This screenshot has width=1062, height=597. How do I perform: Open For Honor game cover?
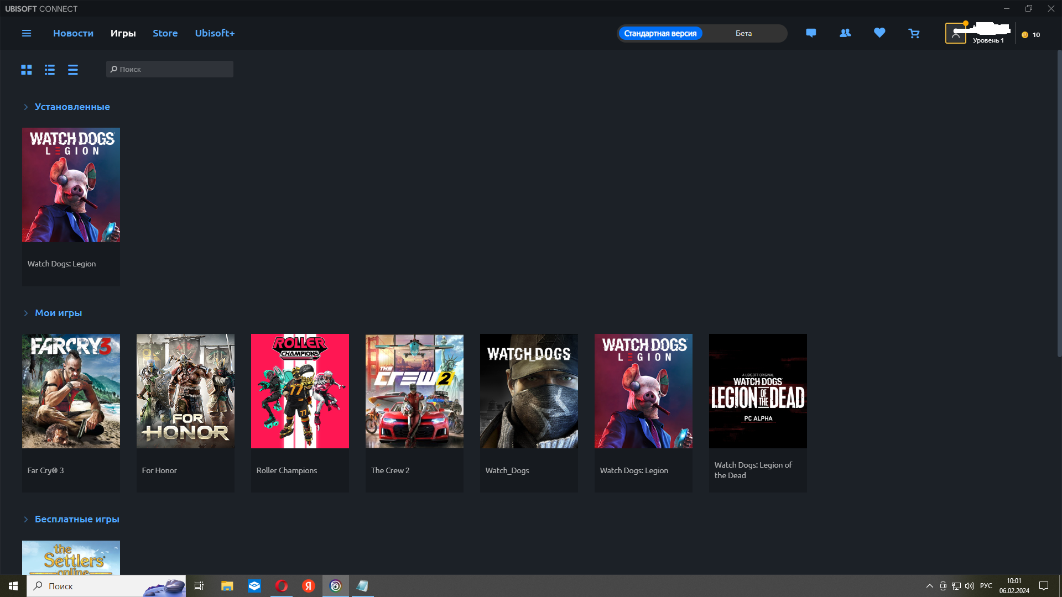[185, 391]
